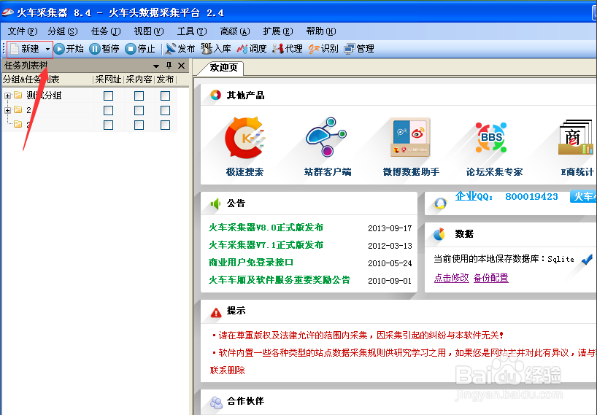Click the blue checkmark beside Sqlite
The width and height of the screenshot is (597, 415).
(587, 260)
